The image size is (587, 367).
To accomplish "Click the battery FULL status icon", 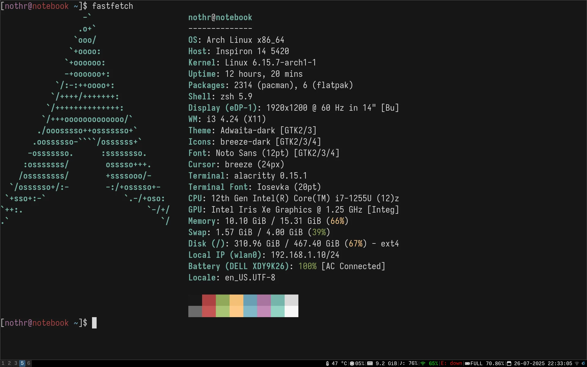I will click(467, 363).
